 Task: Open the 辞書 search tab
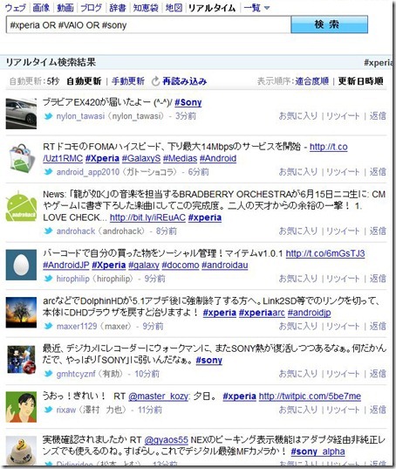click(118, 8)
